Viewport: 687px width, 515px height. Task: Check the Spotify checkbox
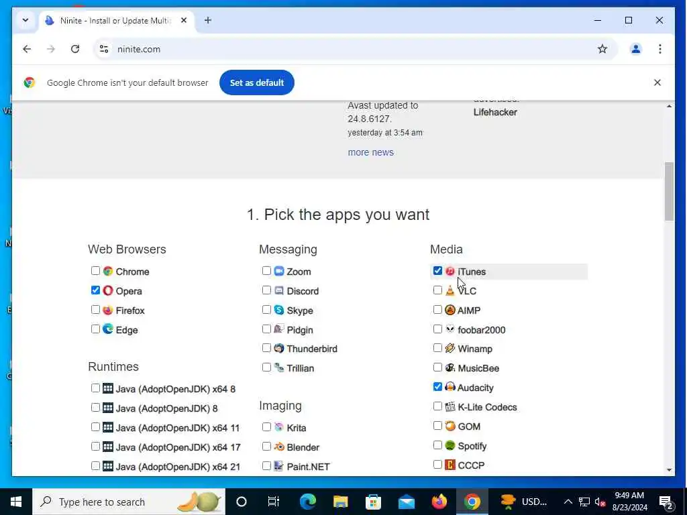[437, 445]
